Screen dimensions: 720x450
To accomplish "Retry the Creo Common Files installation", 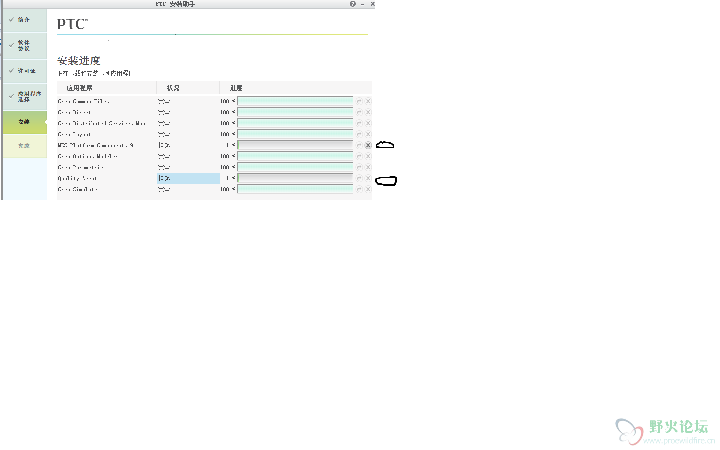I will point(359,101).
